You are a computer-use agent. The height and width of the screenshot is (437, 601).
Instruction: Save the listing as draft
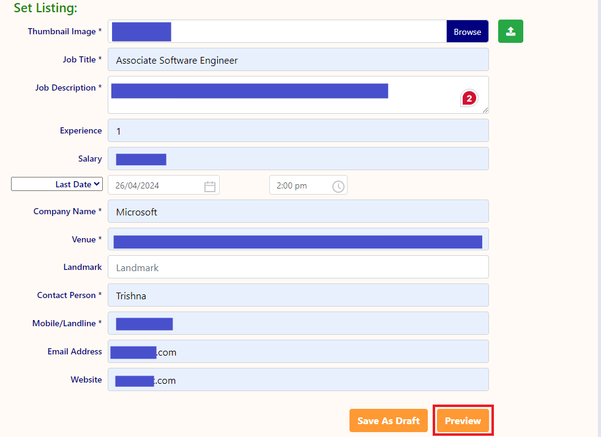coord(388,420)
